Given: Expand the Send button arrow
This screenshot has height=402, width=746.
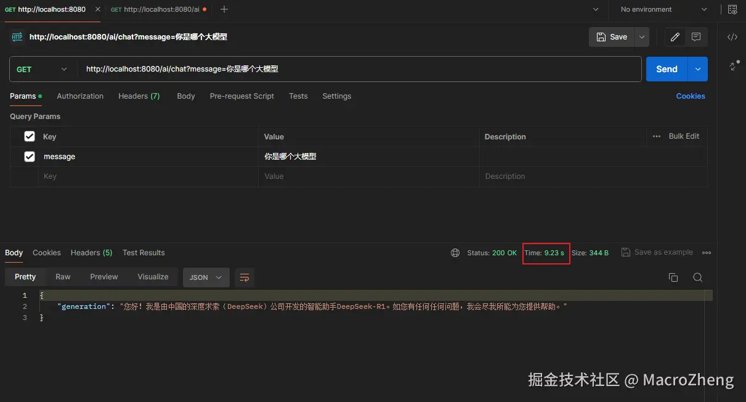Looking at the screenshot, I should point(698,69).
